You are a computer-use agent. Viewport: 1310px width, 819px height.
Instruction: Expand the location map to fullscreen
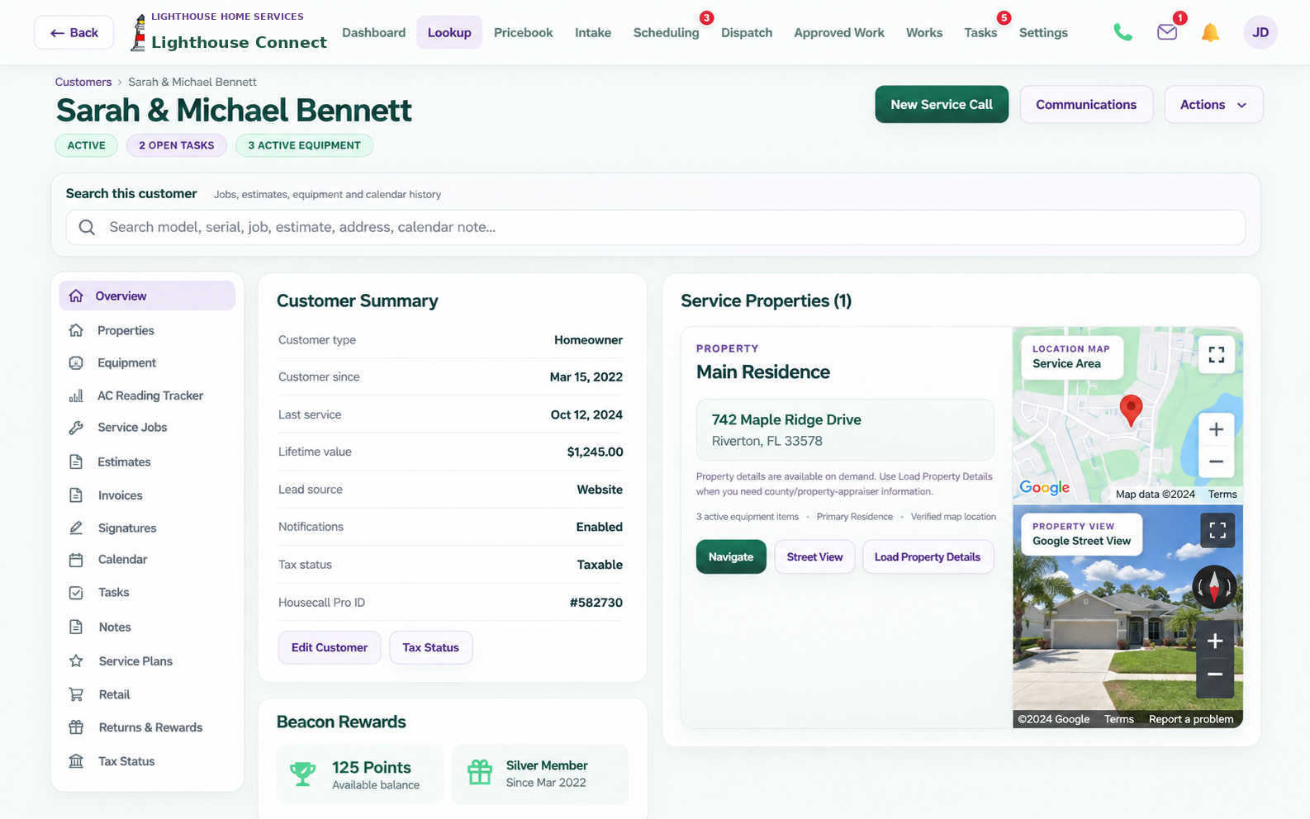tap(1217, 355)
